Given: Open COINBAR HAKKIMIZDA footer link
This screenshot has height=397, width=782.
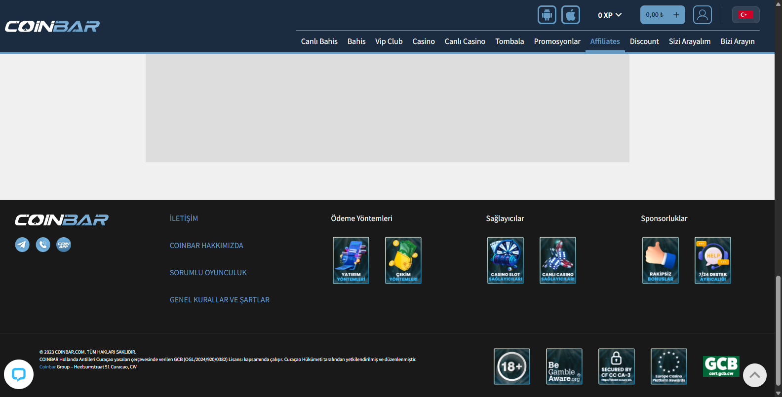Looking at the screenshot, I should pos(206,246).
